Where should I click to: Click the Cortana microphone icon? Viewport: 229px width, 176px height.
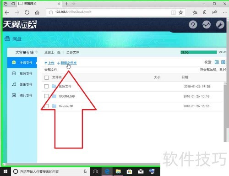pos(85,171)
